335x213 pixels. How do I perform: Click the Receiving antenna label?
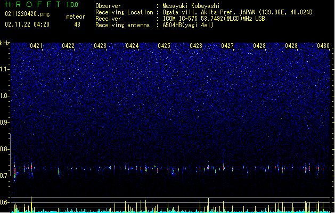122,25
